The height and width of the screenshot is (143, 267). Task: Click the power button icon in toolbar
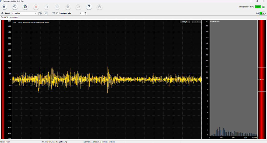tap(100, 7)
